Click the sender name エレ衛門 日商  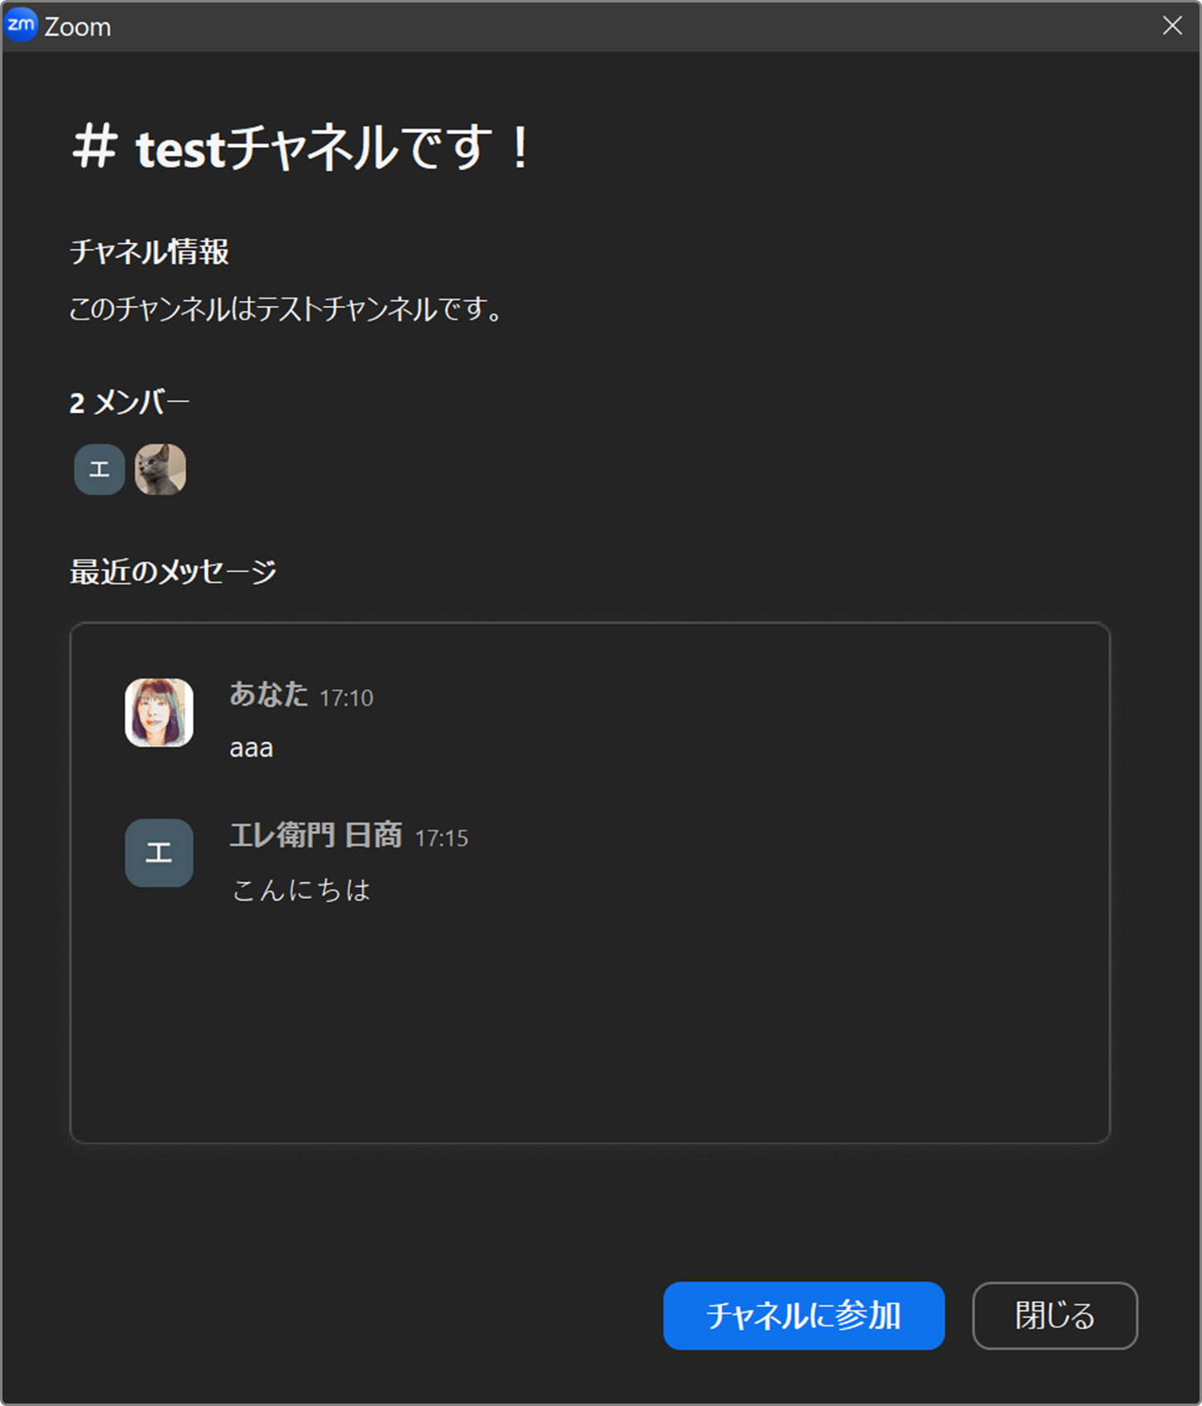pos(316,835)
